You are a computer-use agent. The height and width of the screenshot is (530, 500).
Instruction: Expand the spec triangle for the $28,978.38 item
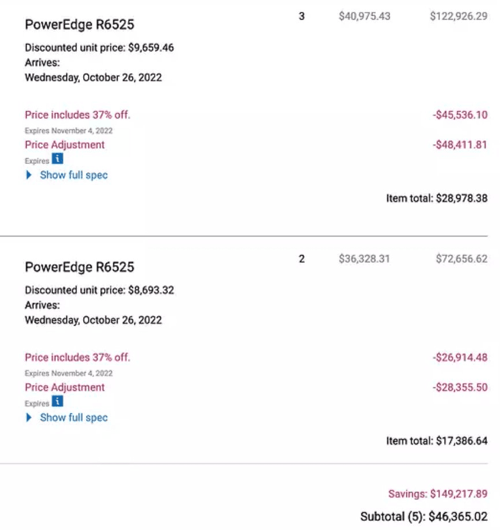pos(29,175)
